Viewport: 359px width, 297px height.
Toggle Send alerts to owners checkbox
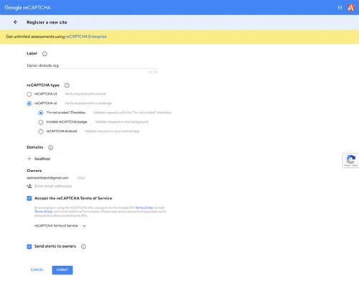click(x=29, y=247)
